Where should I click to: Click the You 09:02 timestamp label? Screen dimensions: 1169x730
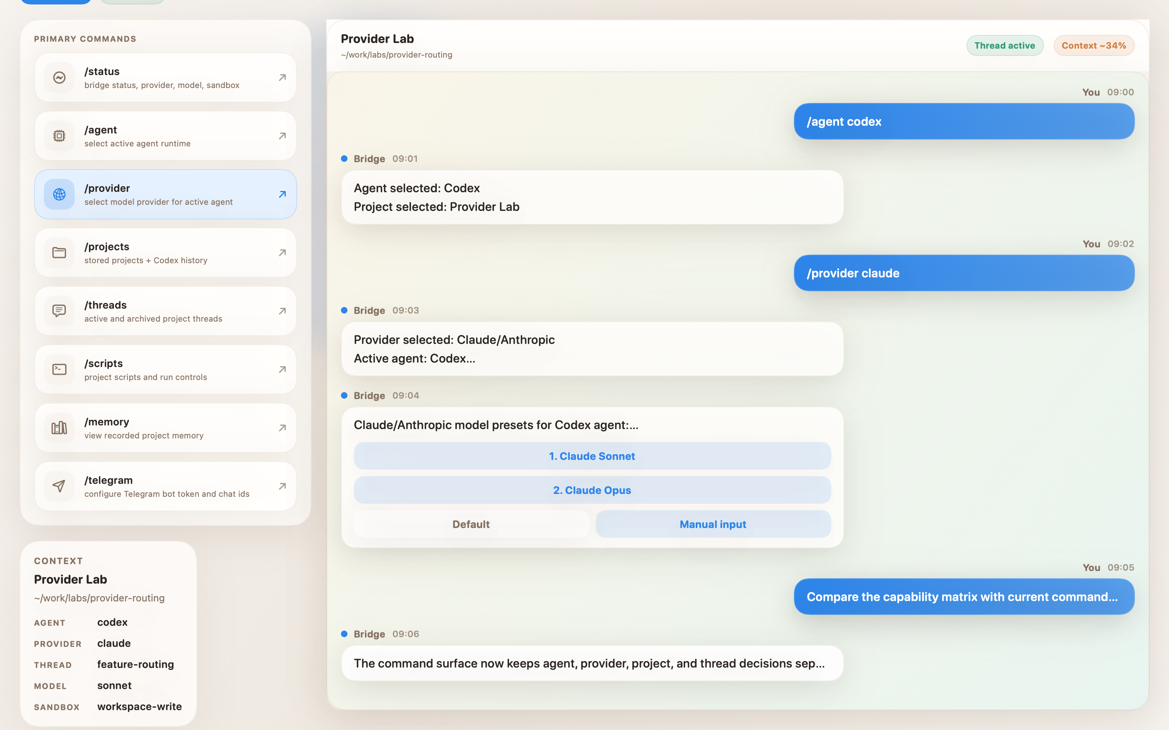[1120, 244]
